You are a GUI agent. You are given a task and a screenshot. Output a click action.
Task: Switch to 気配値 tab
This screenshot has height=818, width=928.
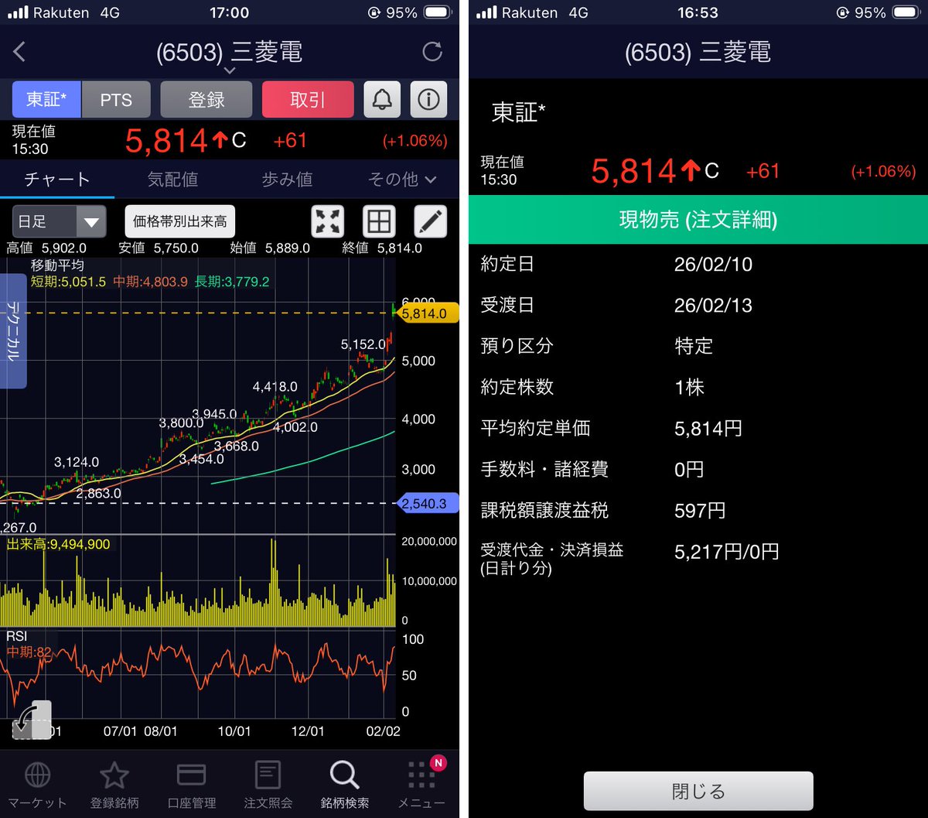[172, 180]
